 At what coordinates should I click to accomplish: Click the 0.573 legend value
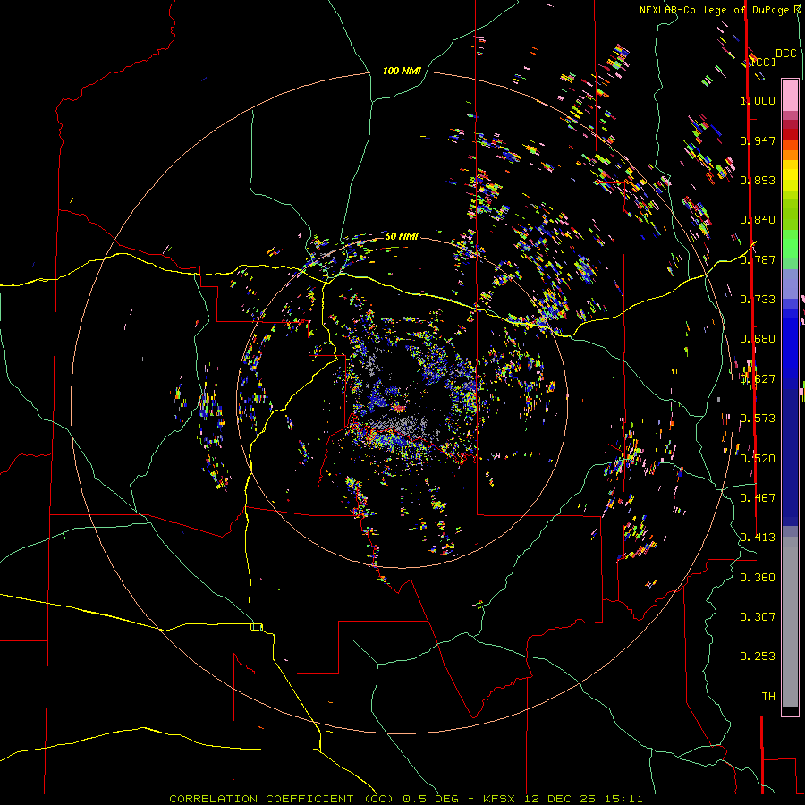[x=758, y=419]
